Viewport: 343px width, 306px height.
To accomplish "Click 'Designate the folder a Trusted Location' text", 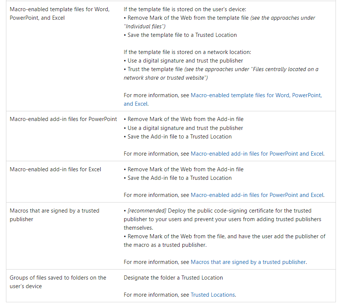I will pyautogui.click(x=173, y=278).
